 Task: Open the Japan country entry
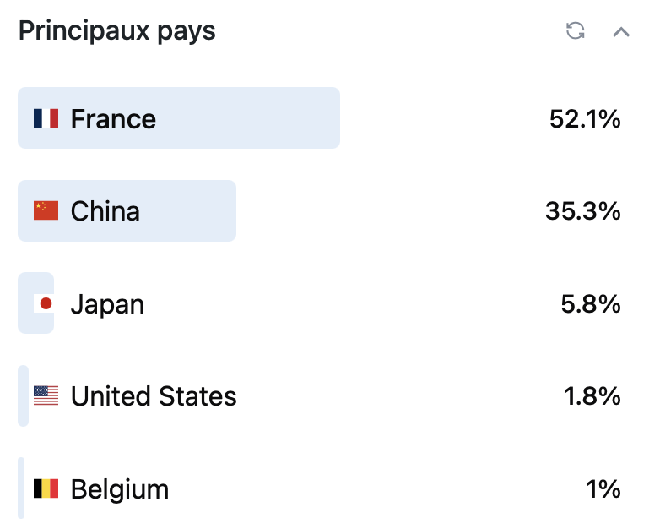107,303
